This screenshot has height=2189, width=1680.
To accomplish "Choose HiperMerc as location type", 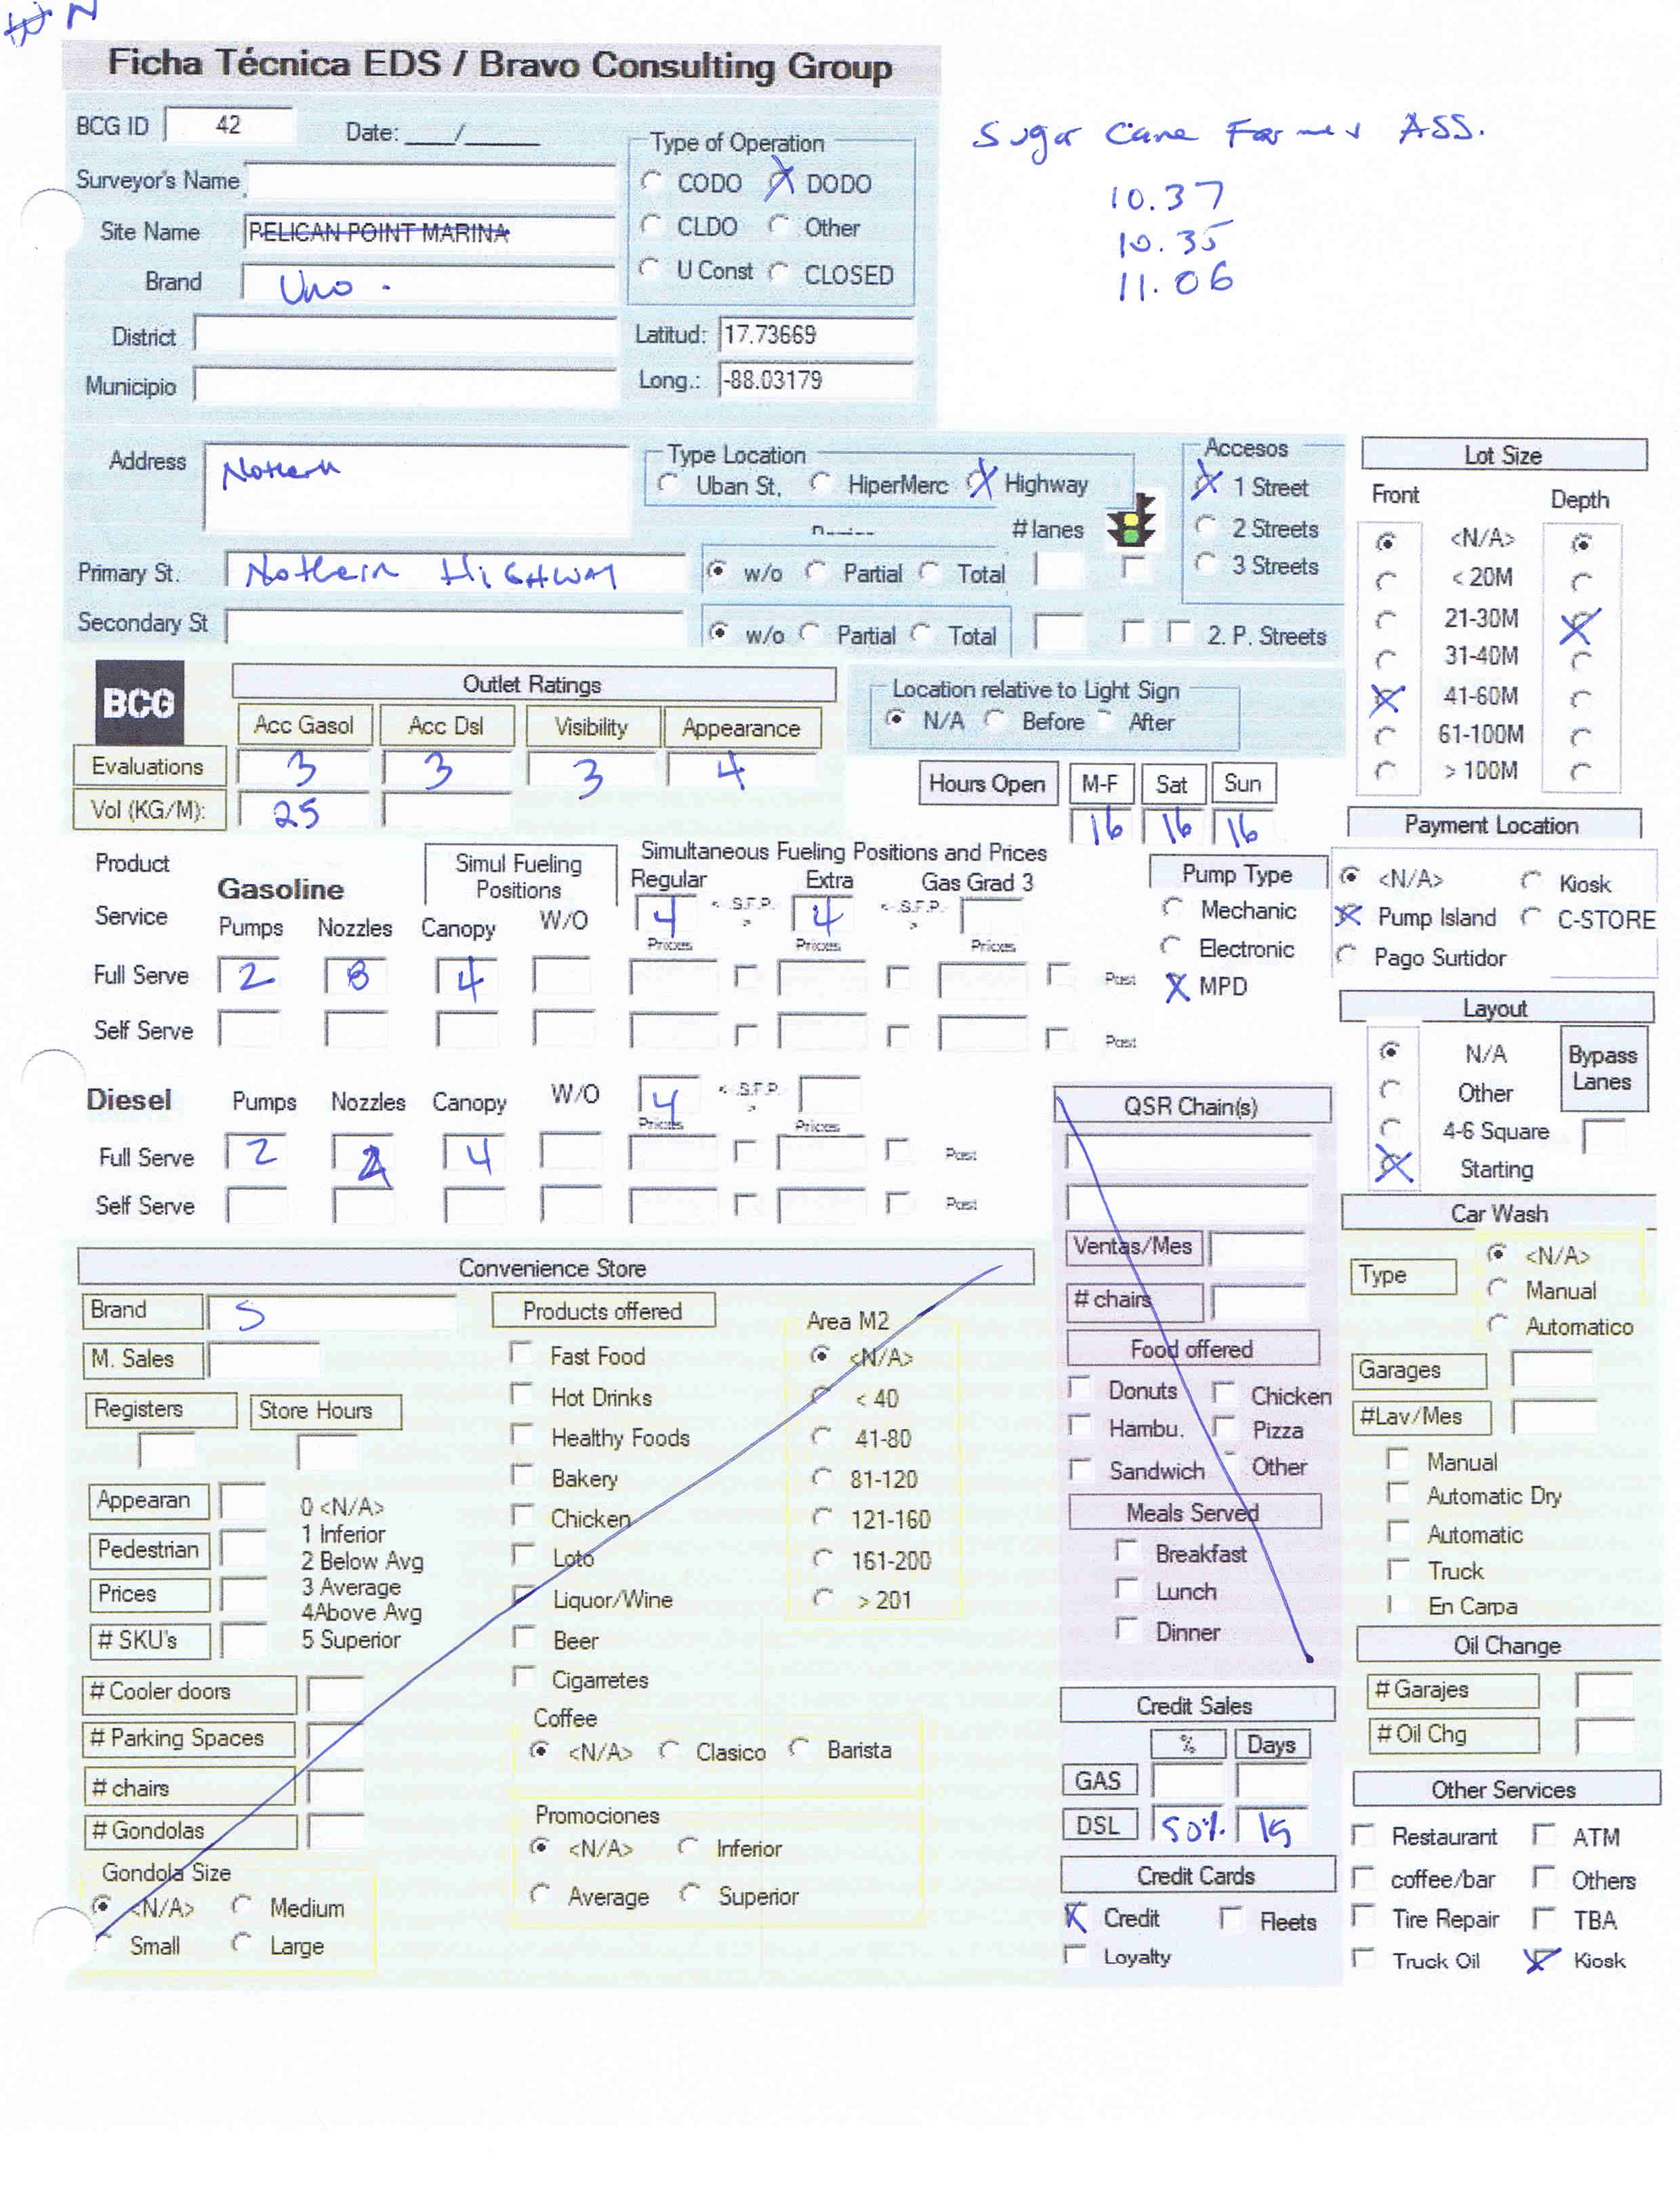I will tap(821, 483).
